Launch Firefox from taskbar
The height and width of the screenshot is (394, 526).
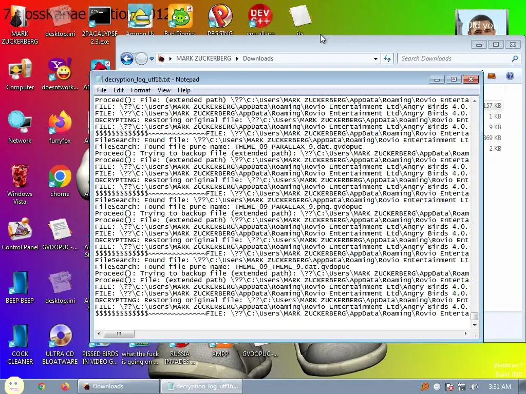point(65,386)
